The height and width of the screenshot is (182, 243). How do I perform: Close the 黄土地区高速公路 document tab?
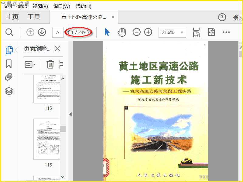pyautogui.click(x=113, y=17)
